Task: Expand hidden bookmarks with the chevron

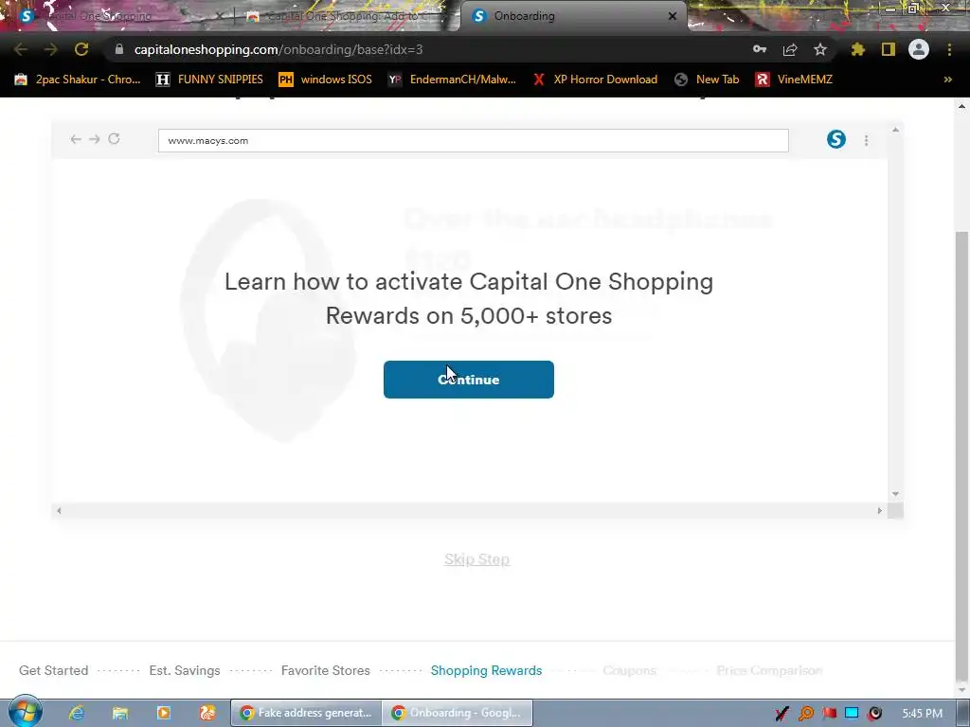Action: (x=947, y=80)
